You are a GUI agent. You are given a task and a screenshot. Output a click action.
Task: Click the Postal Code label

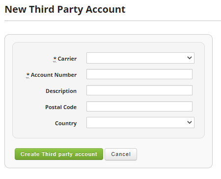click(61, 107)
